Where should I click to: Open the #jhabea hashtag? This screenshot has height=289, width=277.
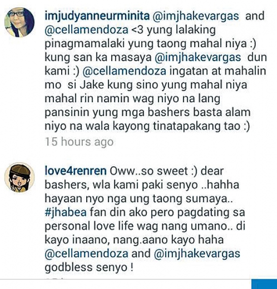[66, 212]
